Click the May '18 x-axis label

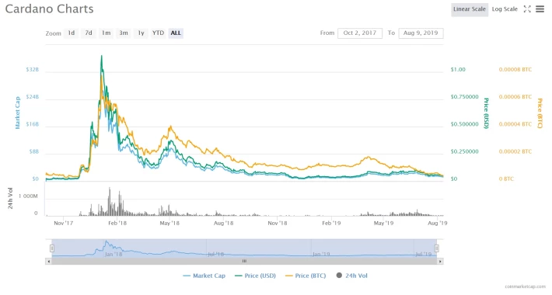coord(169,223)
